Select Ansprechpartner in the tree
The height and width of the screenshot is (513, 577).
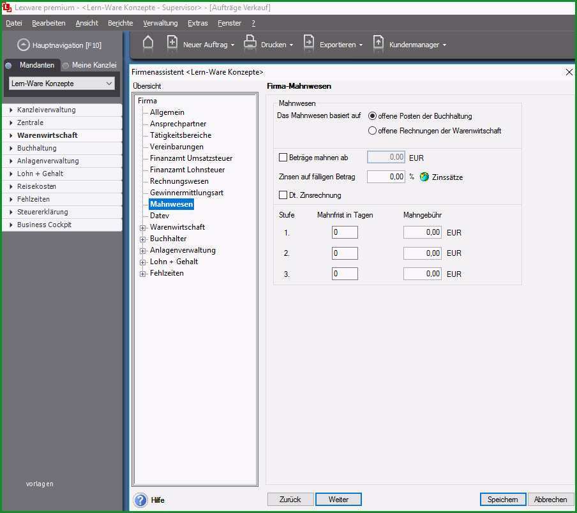(178, 124)
